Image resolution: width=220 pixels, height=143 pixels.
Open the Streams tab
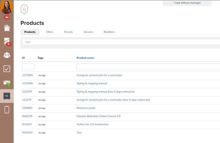[x=88, y=32]
